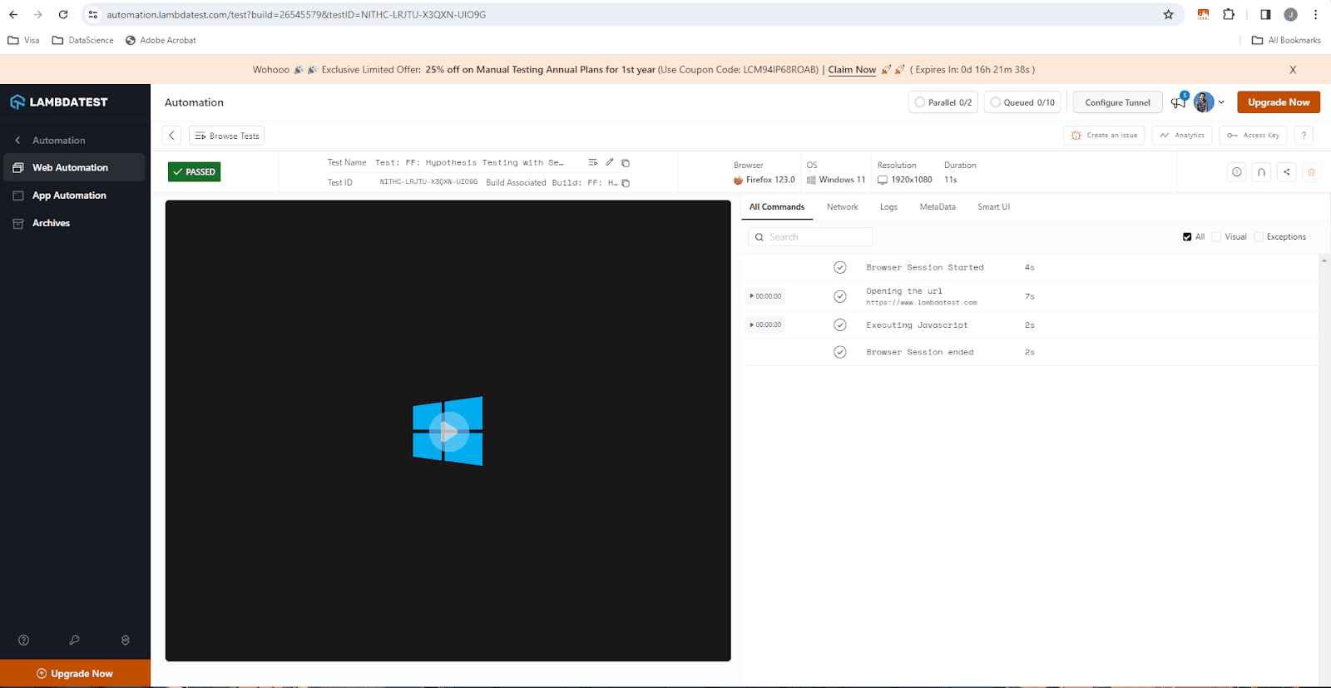The height and width of the screenshot is (688, 1331).
Task: Click the LambdaTest logo
Action: (58, 102)
